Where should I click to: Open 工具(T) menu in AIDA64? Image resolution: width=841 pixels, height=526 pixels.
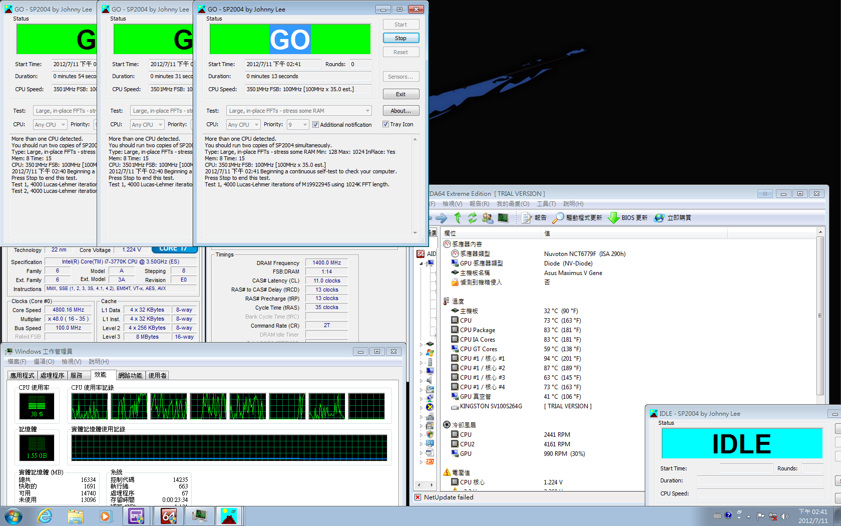[546, 204]
